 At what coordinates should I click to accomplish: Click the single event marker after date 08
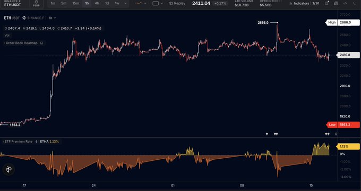pos(267,134)
